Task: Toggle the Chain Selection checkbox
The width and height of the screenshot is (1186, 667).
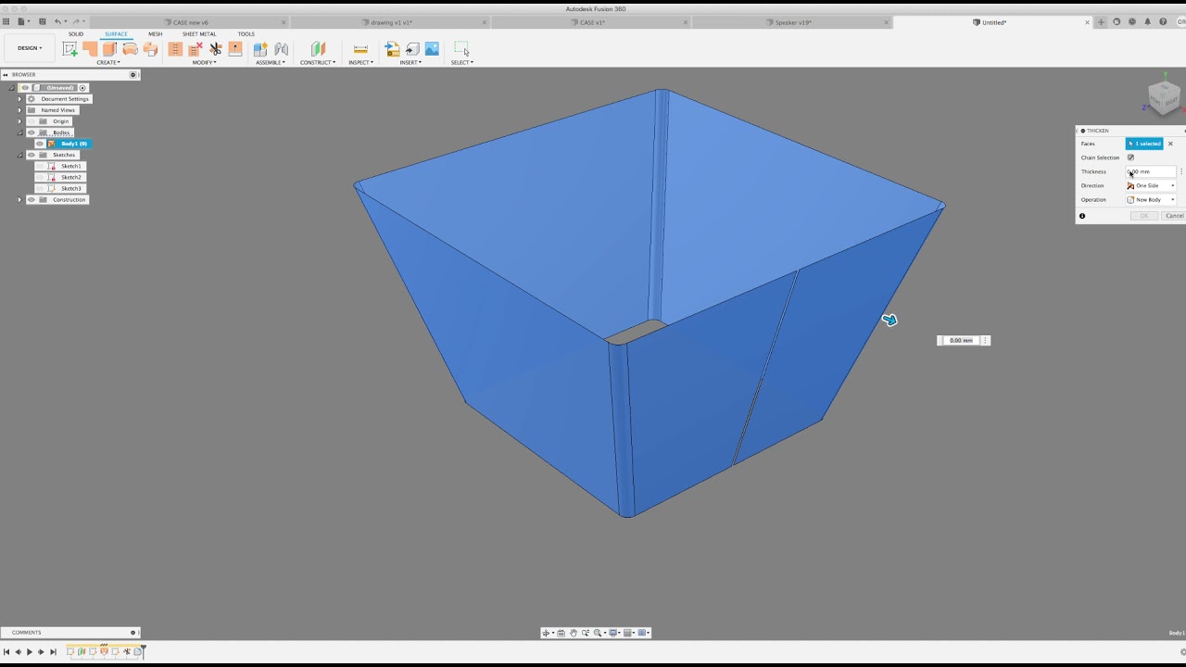Action: 1130,157
